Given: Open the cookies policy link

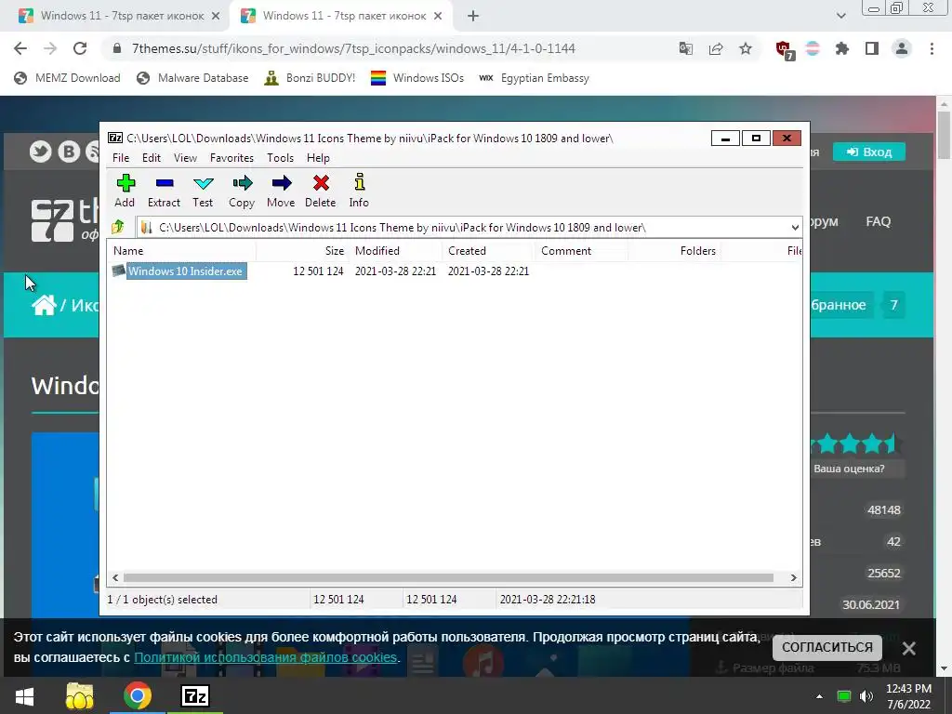Looking at the screenshot, I should [x=265, y=657].
